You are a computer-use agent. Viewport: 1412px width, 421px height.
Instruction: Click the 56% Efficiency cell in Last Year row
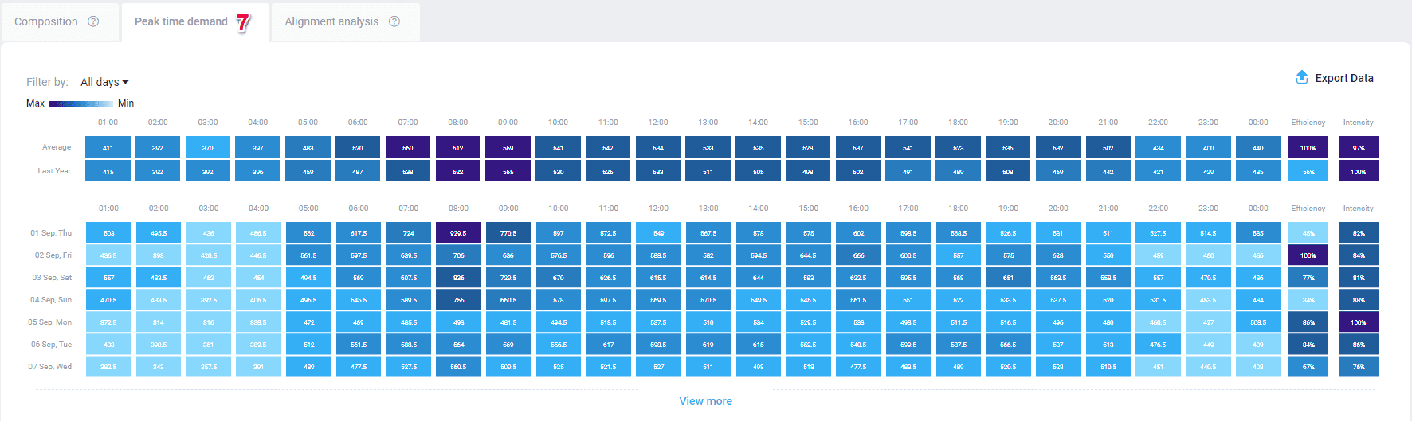(x=1308, y=171)
